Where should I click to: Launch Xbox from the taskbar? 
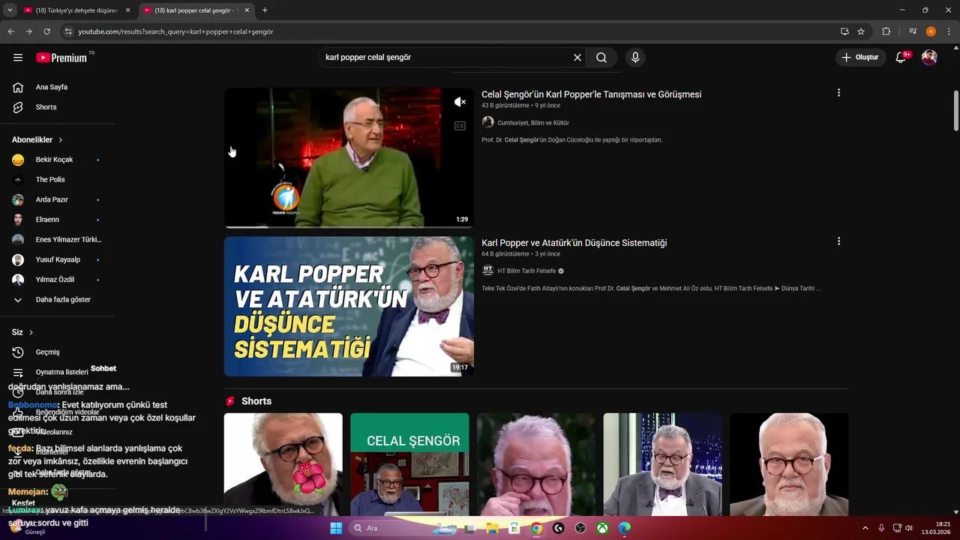click(x=602, y=528)
